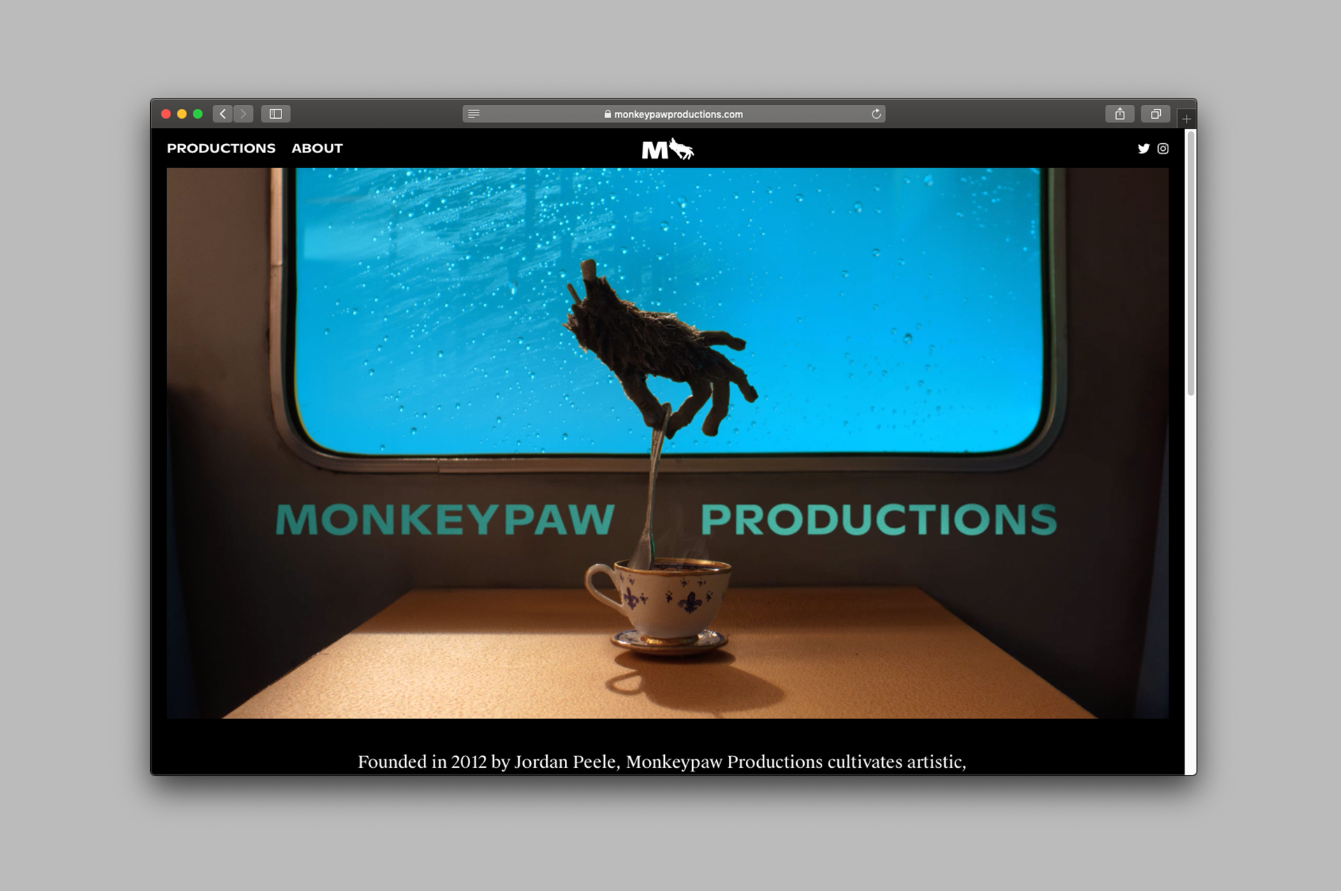Click the page's vertical scrollbar thumb
This screenshot has height=891, width=1341.
[x=1191, y=262]
